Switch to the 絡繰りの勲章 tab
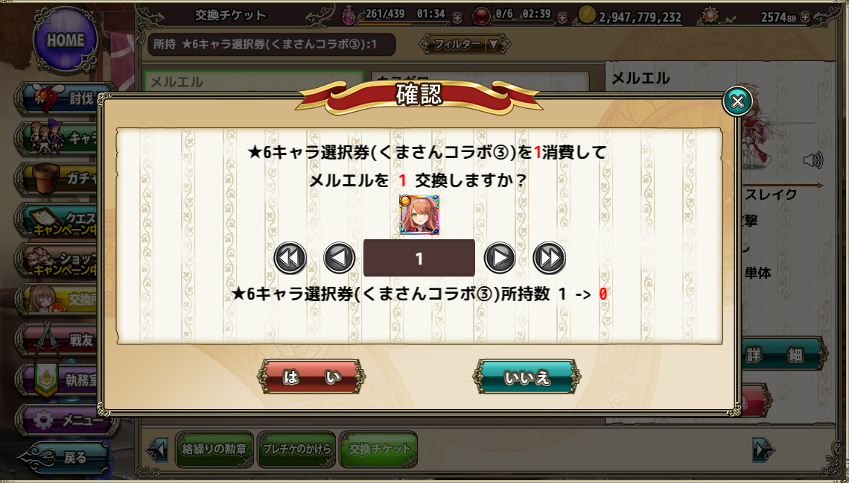This screenshot has width=849, height=483. tap(214, 449)
